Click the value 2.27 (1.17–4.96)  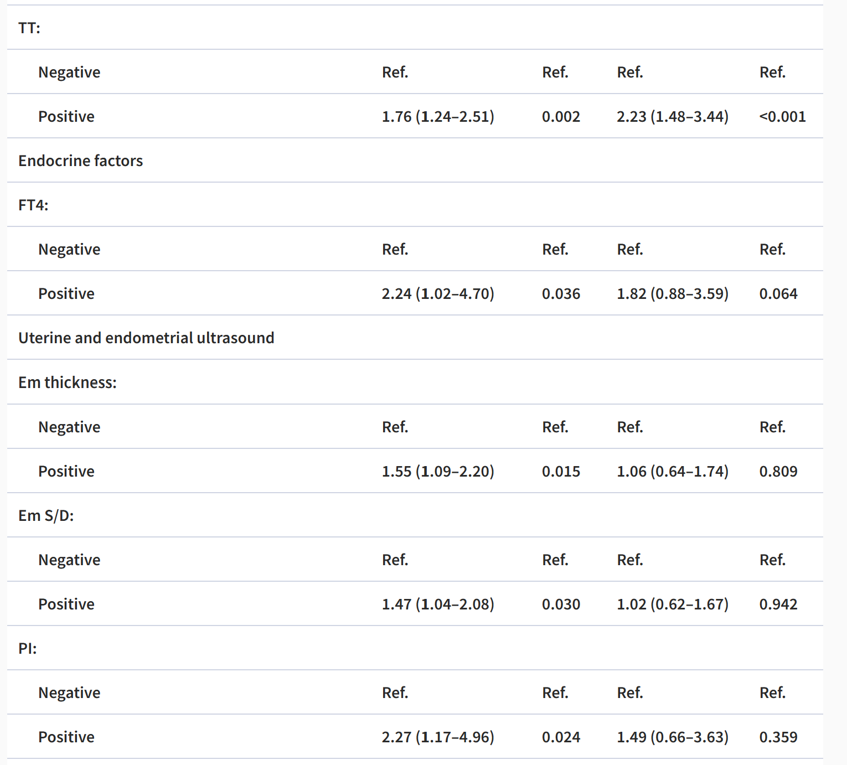pyautogui.click(x=437, y=737)
